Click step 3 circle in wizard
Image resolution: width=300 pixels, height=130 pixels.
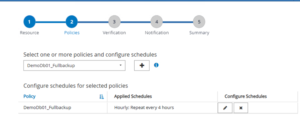[114, 22]
